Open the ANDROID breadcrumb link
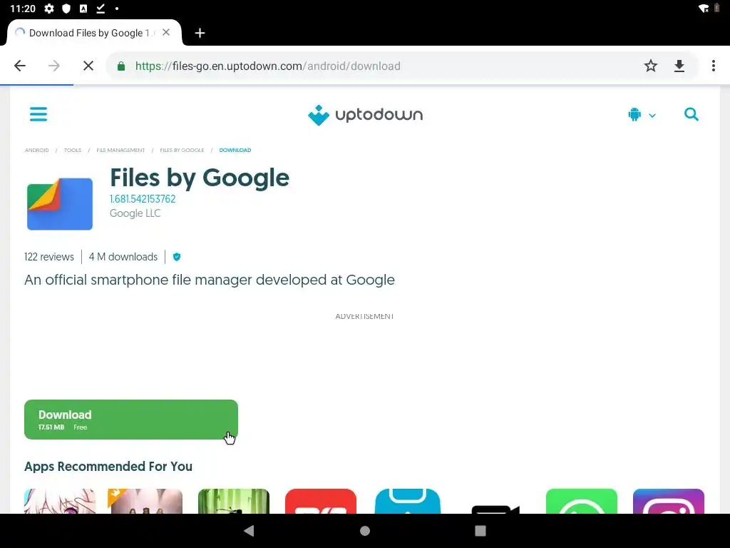Image resolution: width=730 pixels, height=548 pixels. 37,150
